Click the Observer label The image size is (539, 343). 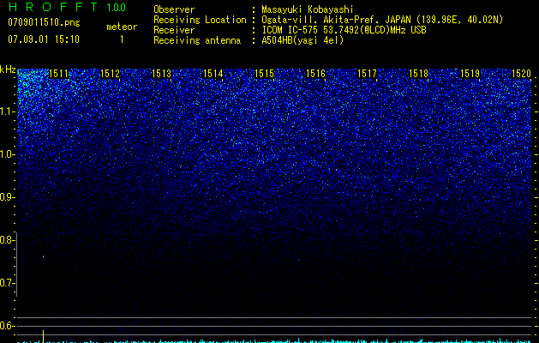pos(174,9)
